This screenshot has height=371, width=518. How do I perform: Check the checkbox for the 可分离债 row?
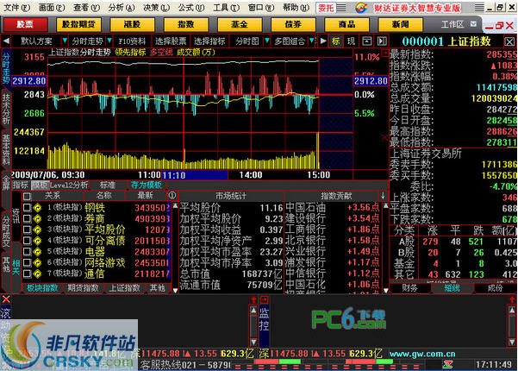[27, 241]
